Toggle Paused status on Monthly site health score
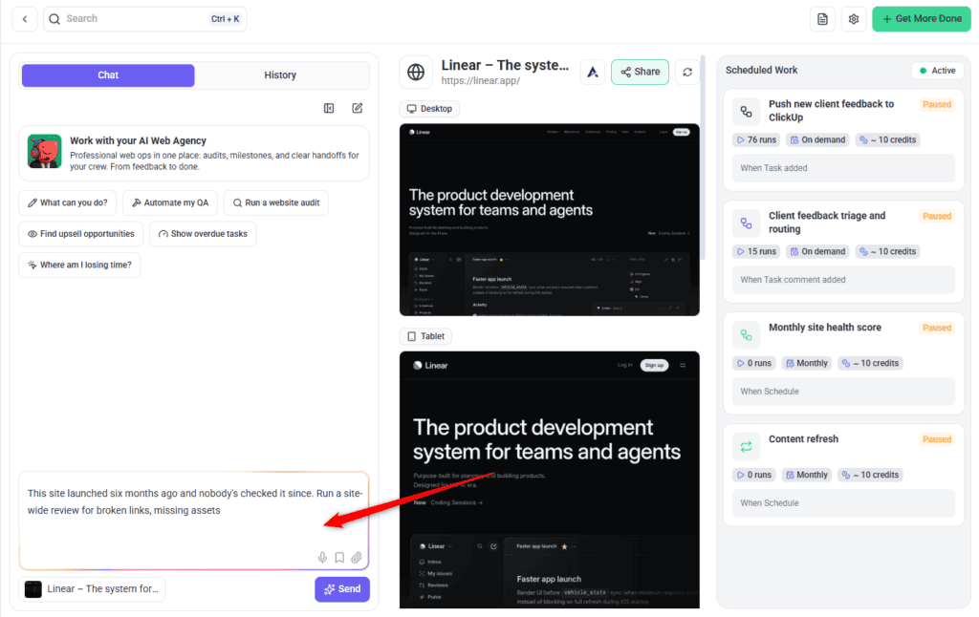This screenshot has width=979, height=617. pyautogui.click(x=937, y=328)
